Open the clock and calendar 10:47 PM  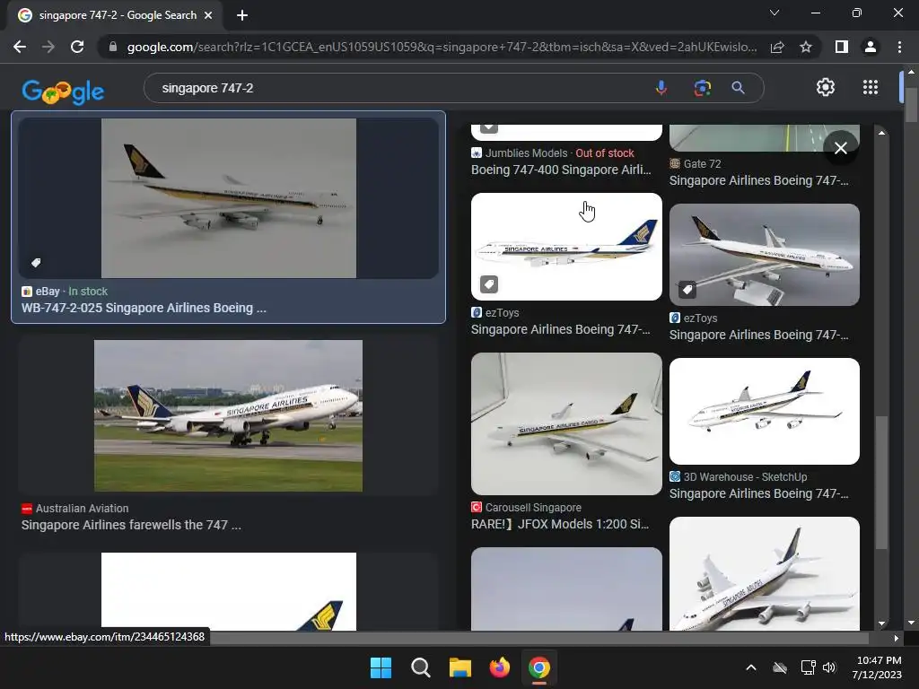pos(878,667)
